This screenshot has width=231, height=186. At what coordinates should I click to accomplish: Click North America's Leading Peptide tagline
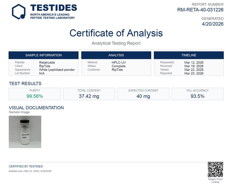(53, 16)
